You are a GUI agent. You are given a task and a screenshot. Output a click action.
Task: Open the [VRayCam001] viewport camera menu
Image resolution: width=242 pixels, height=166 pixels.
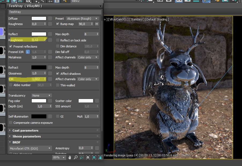coord(118,19)
